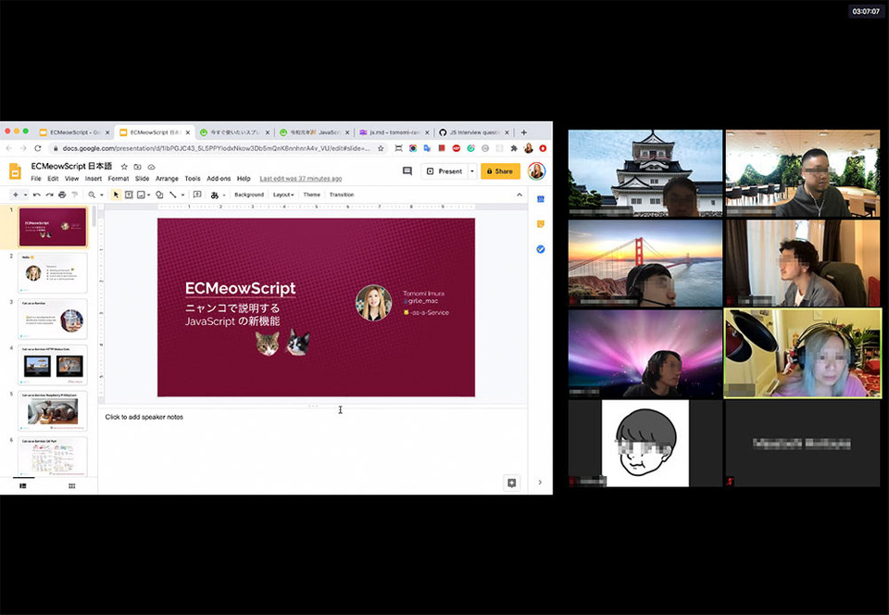
Task: Click the Undo arrow
Action: tap(36, 195)
